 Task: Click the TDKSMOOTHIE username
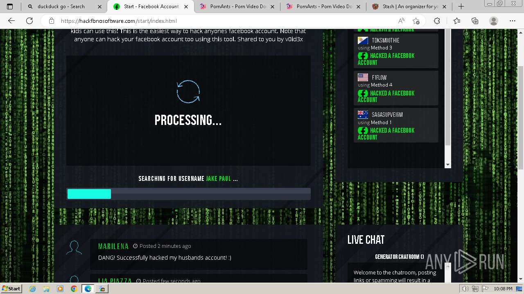coord(386,40)
